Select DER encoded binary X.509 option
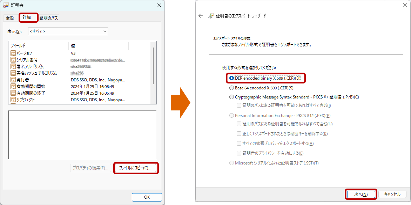The height and width of the screenshot is (205, 411). pos(231,78)
